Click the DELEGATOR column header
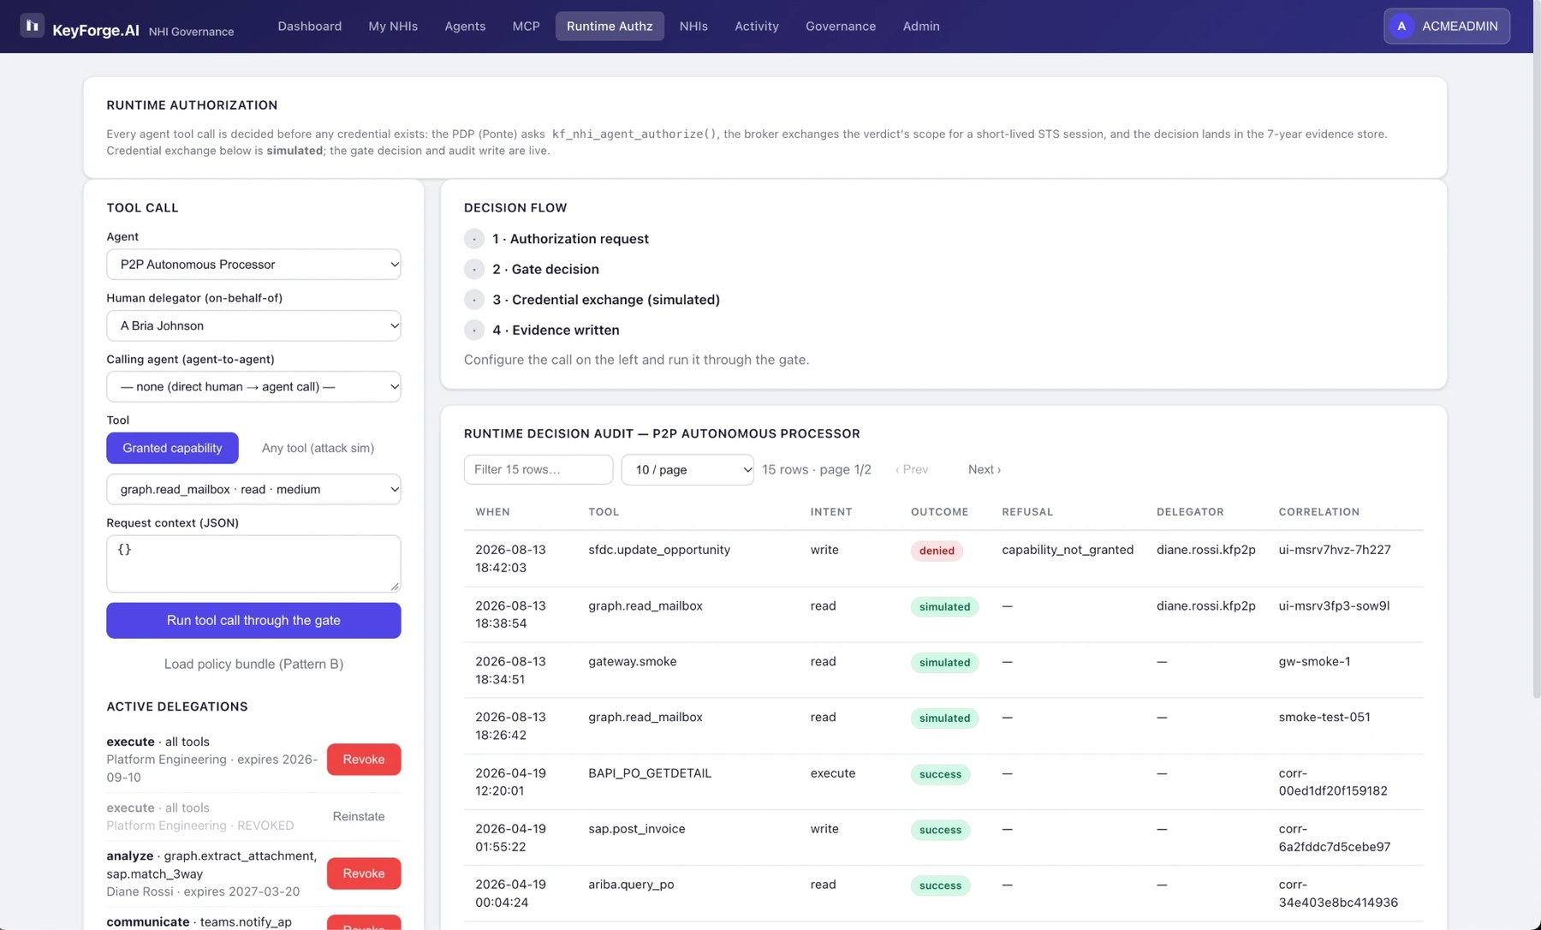1541x930 pixels. (1190, 511)
